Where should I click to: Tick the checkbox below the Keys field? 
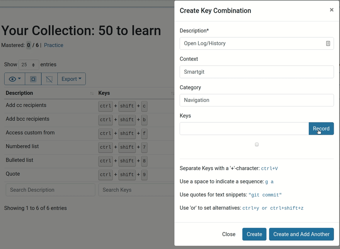(257, 144)
